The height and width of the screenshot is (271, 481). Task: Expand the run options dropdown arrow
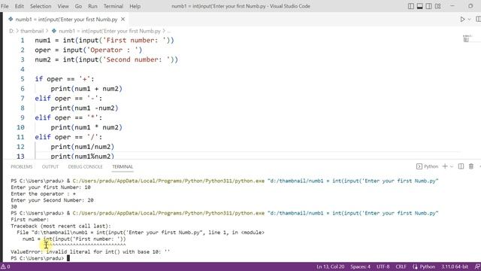(469, 20)
